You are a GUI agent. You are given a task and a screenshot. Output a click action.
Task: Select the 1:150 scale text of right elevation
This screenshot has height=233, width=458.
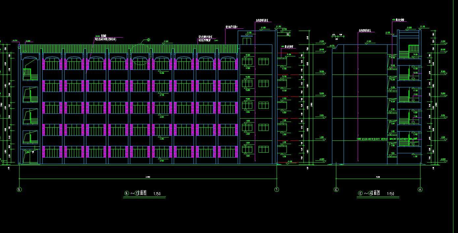coord(390,194)
